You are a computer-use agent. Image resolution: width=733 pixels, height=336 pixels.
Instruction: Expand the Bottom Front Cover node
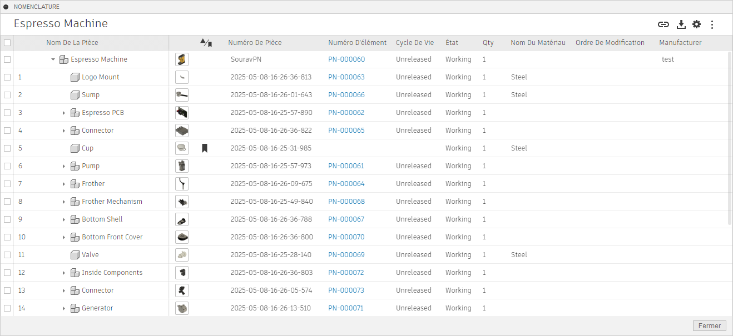click(64, 237)
